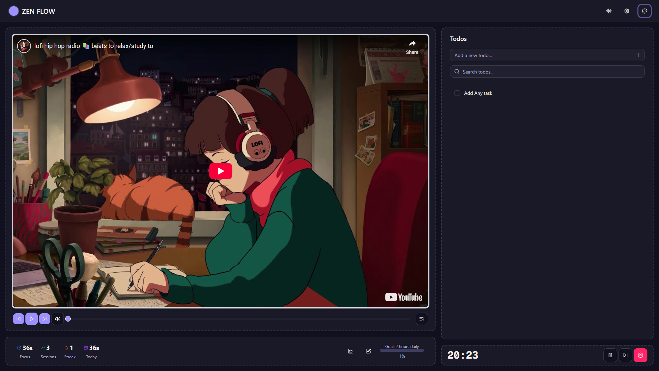Screen dimensions: 659x371
Task: Click the Zen Flow purple logo circle
Action: coord(14,11)
